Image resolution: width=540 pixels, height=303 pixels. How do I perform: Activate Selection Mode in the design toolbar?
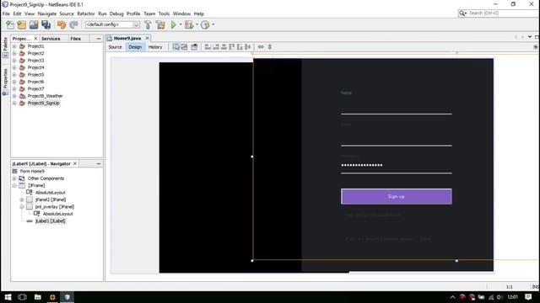coord(176,47)
